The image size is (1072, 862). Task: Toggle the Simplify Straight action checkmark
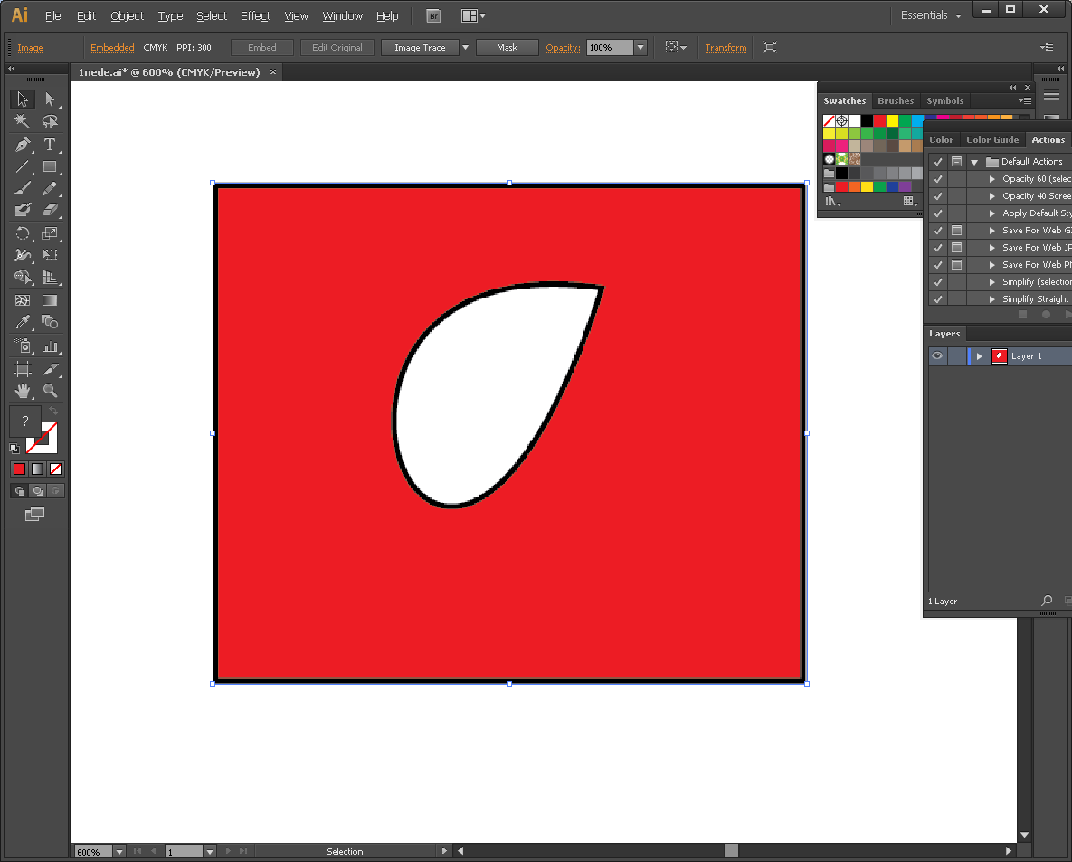tap(938, 298)
